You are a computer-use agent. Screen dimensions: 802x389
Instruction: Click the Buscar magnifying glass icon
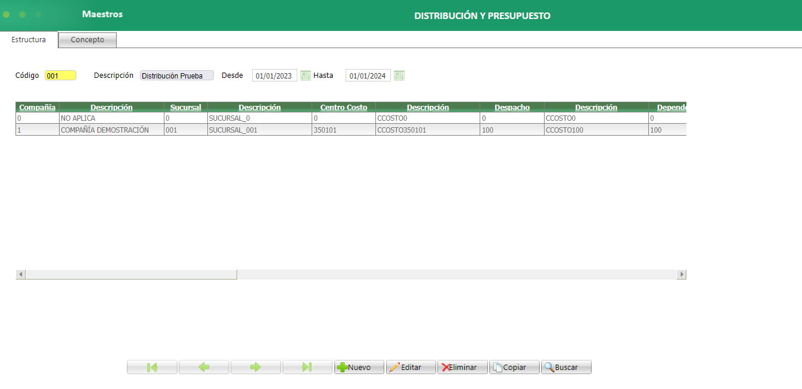pos(550,367)
